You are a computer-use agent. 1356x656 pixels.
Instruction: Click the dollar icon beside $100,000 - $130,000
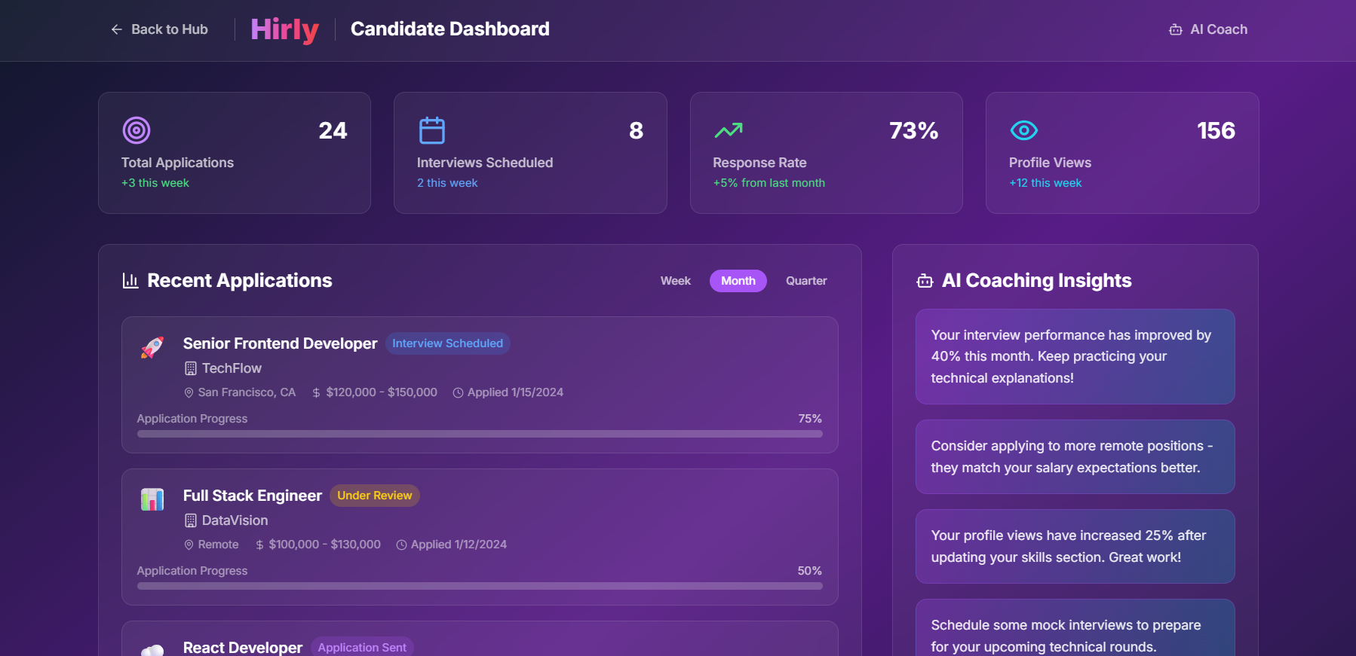[x=259, y=545]
